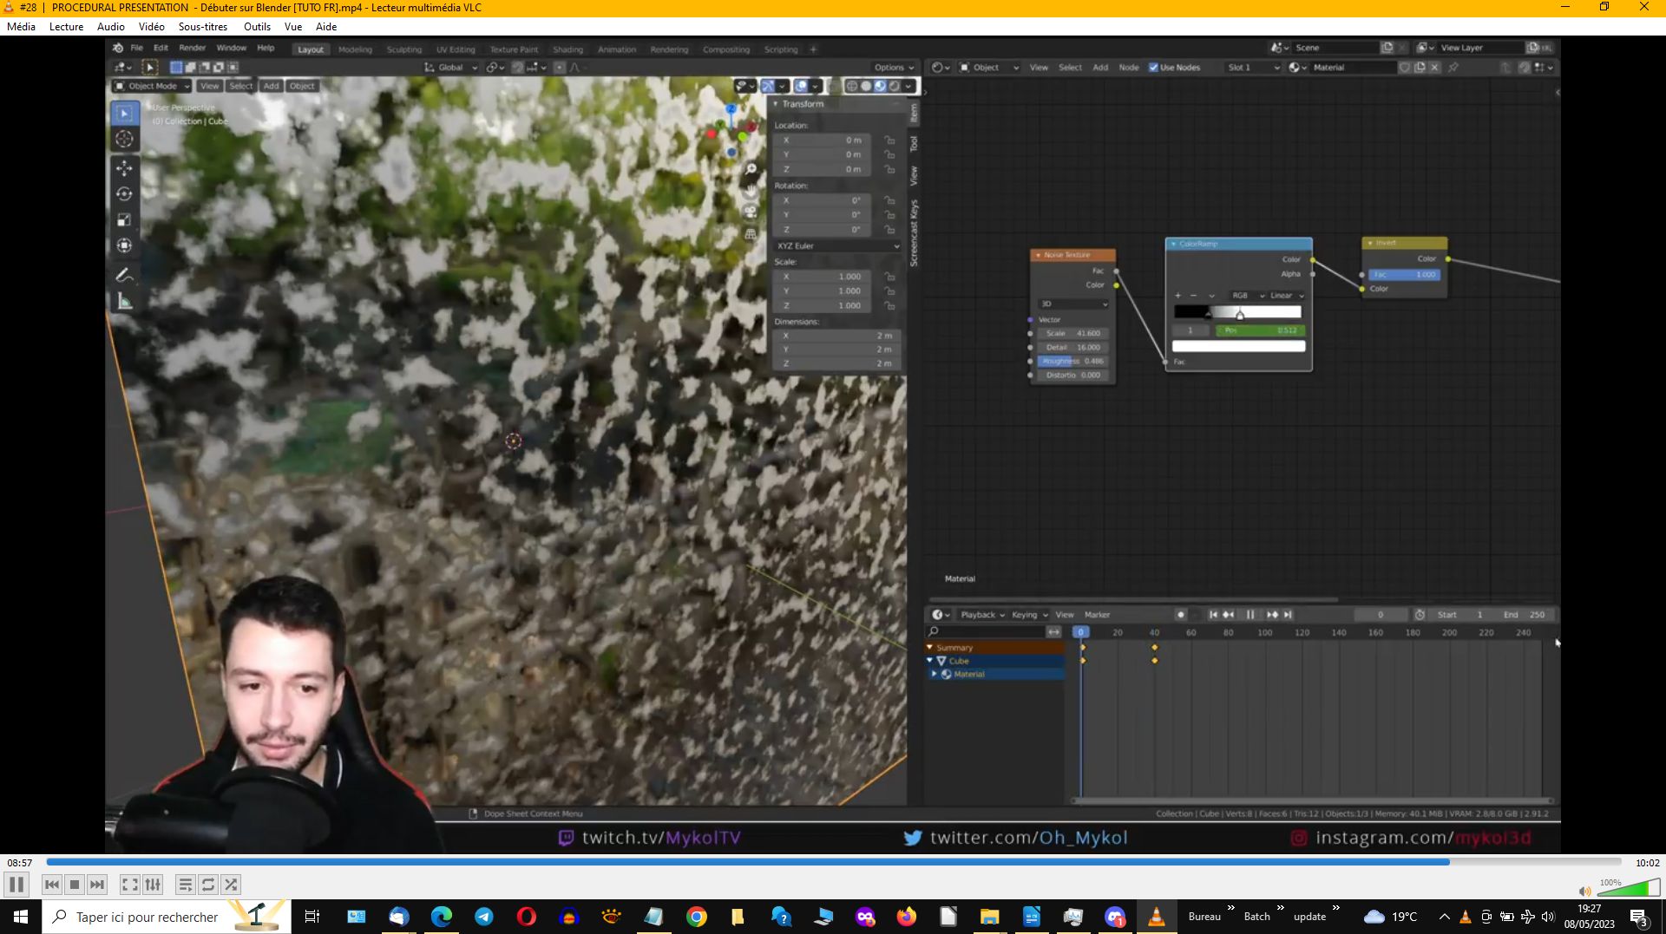Skip to next media track
This screenshot has width=1666, height=934.
click(x=97, y=885)
